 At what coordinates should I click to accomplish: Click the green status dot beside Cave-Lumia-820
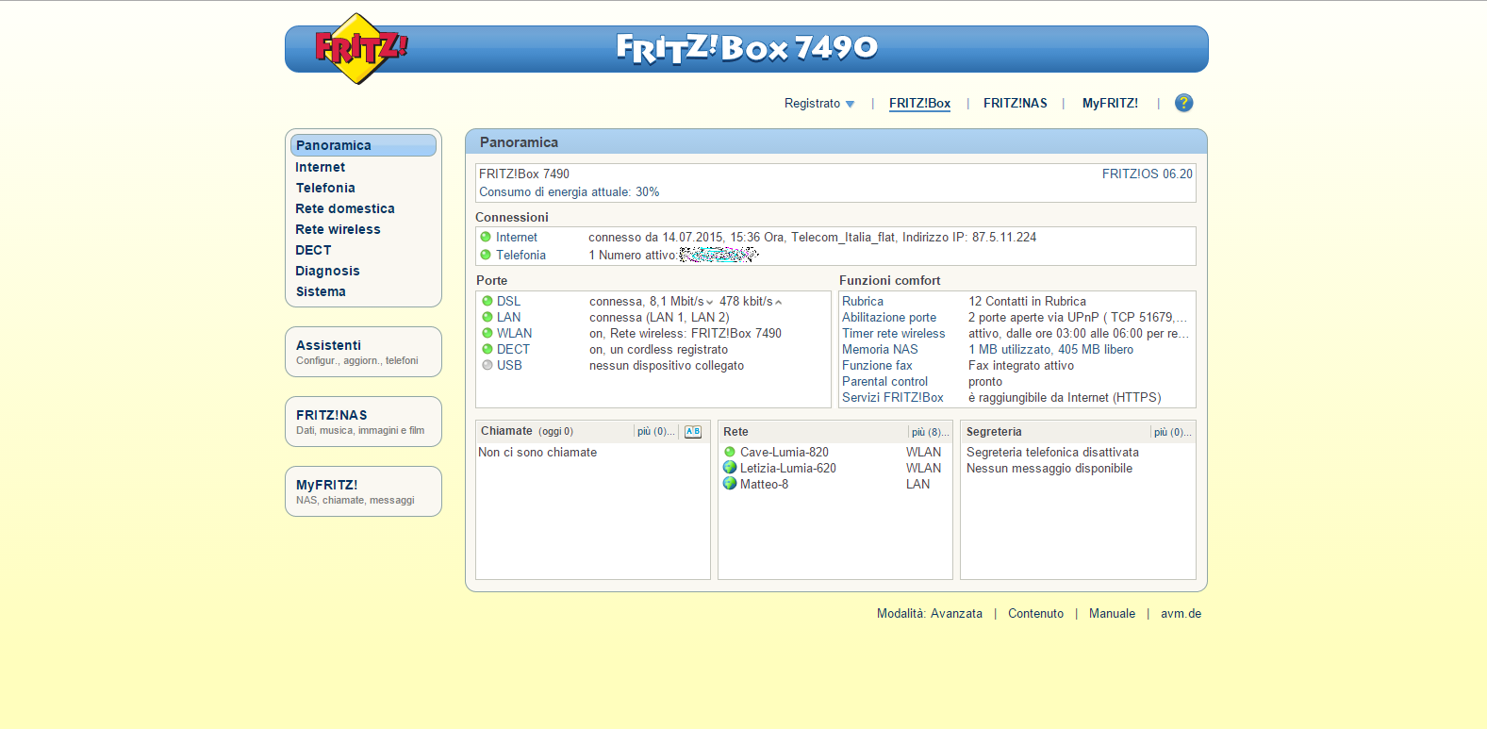coord(730,452)
